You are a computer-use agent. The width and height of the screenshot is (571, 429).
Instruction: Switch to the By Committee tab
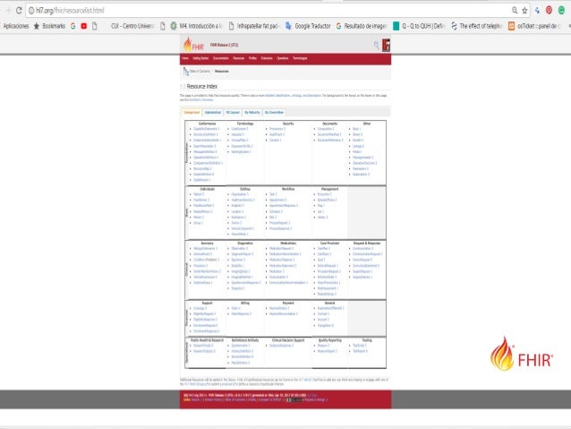pos(274,112)
